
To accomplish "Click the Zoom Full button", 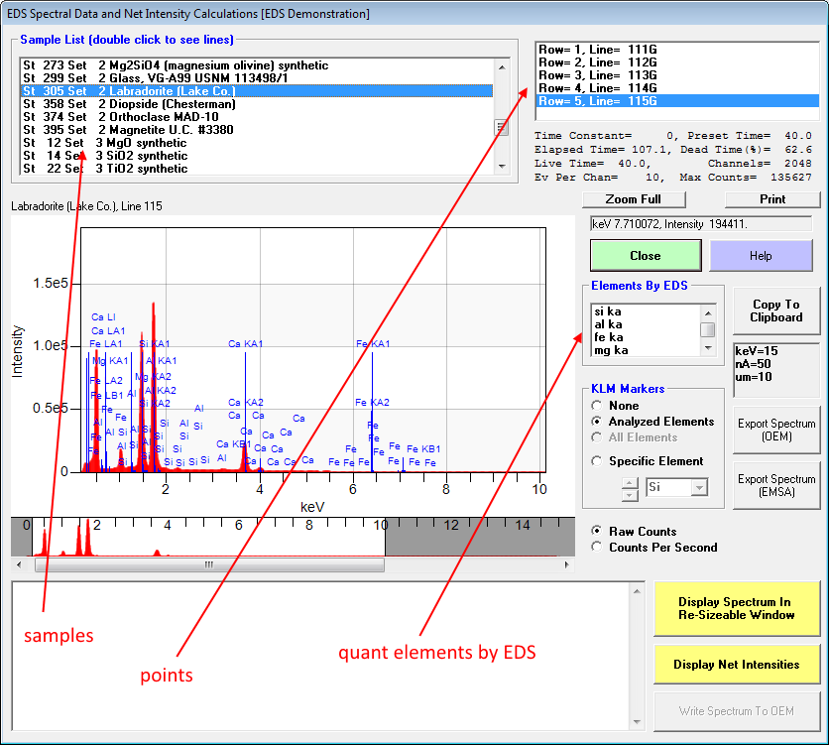I will coord(633,199).
